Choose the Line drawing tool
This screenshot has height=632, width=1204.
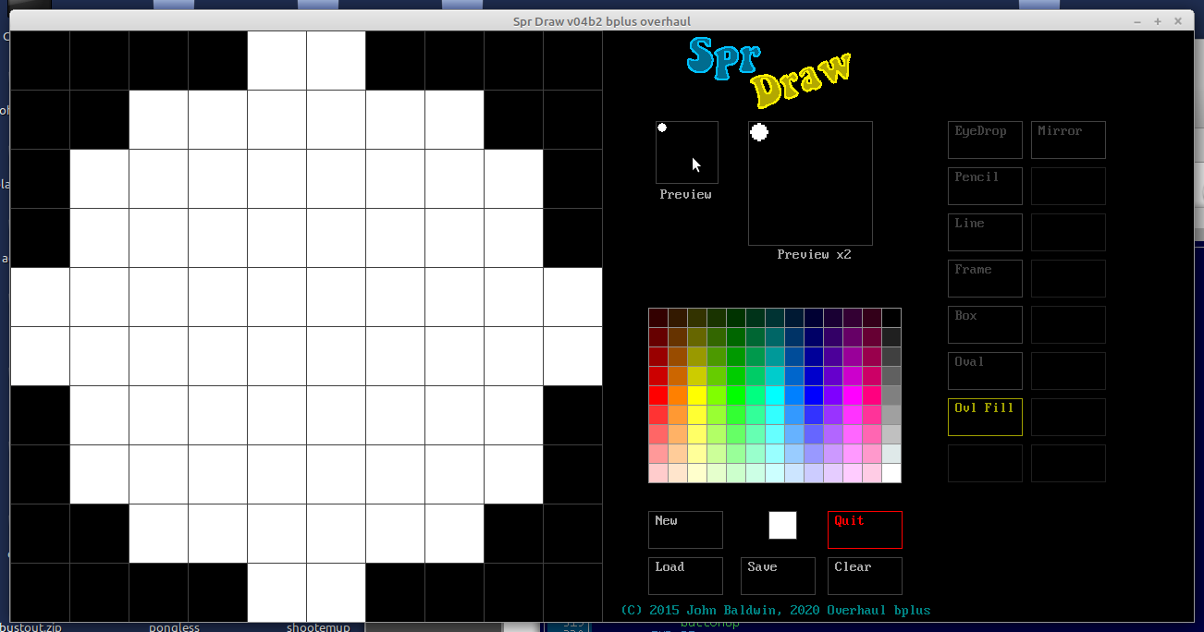click(985, 232)
